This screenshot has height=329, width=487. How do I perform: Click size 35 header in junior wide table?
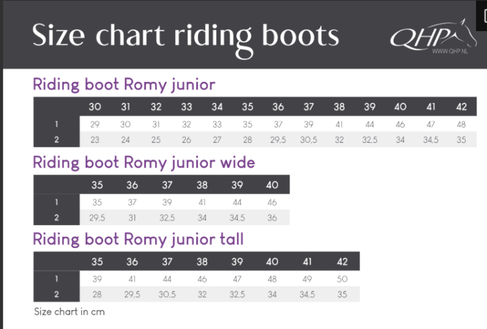97,185
